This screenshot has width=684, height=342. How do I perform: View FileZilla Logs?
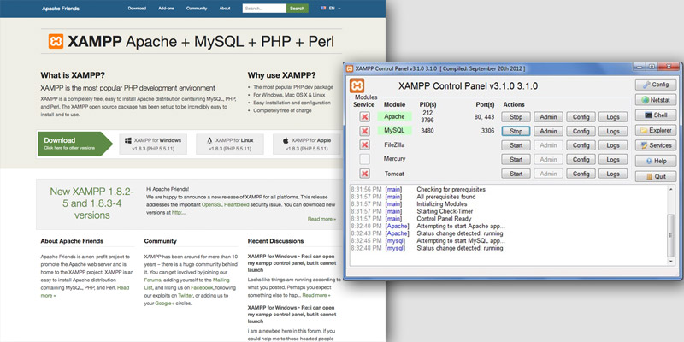click(x=613, y=145)
